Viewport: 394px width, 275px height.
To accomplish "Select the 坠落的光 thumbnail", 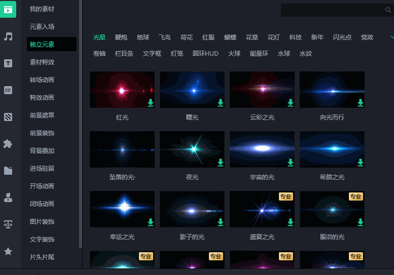I will click(122, 149).
